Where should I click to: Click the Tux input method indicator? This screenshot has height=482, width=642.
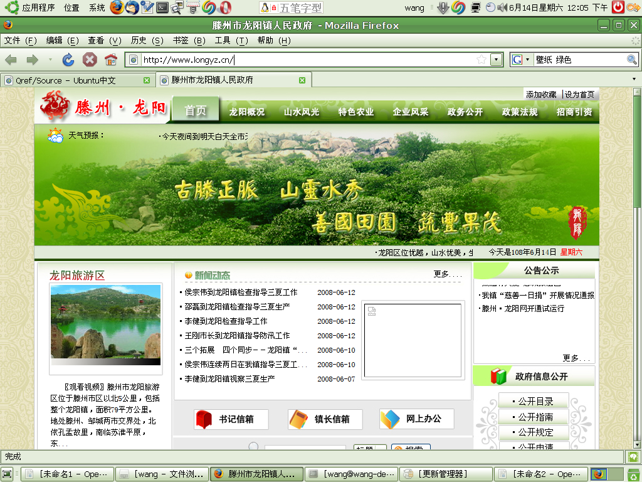[265, 8]
